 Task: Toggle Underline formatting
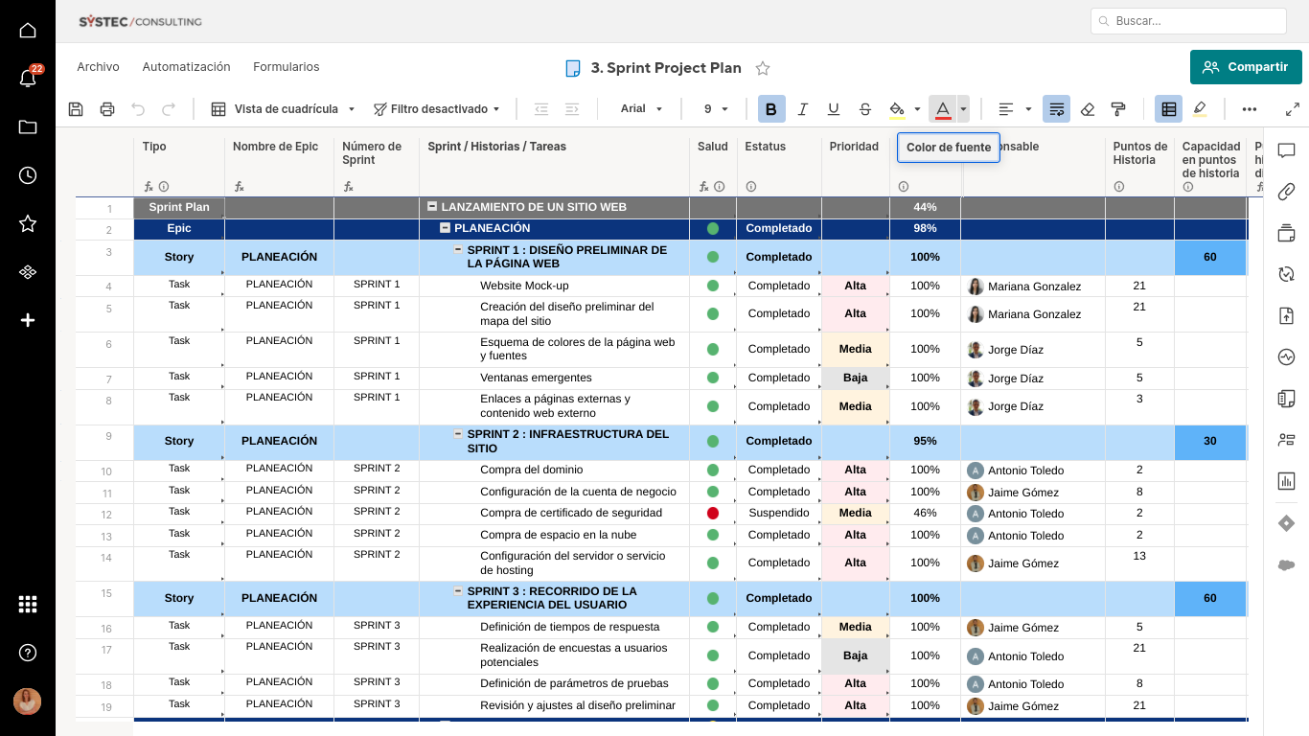(x=834, y=109)
